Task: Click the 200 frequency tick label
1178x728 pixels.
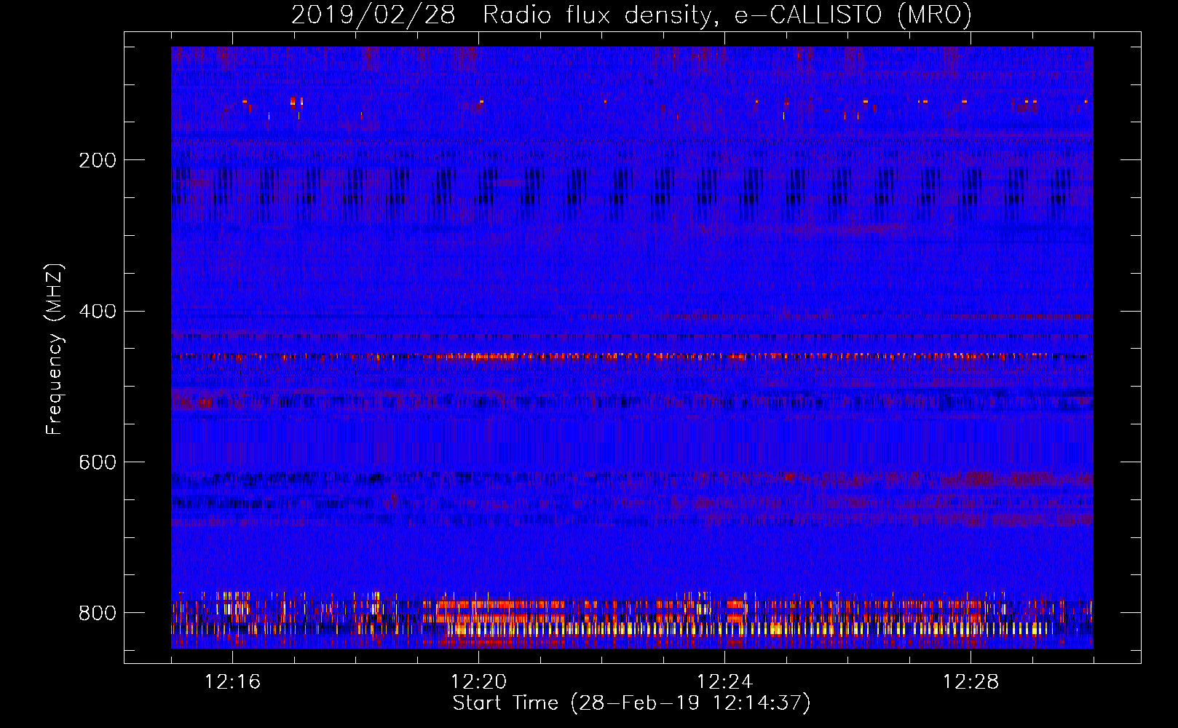Action: [x=98, y=160]
